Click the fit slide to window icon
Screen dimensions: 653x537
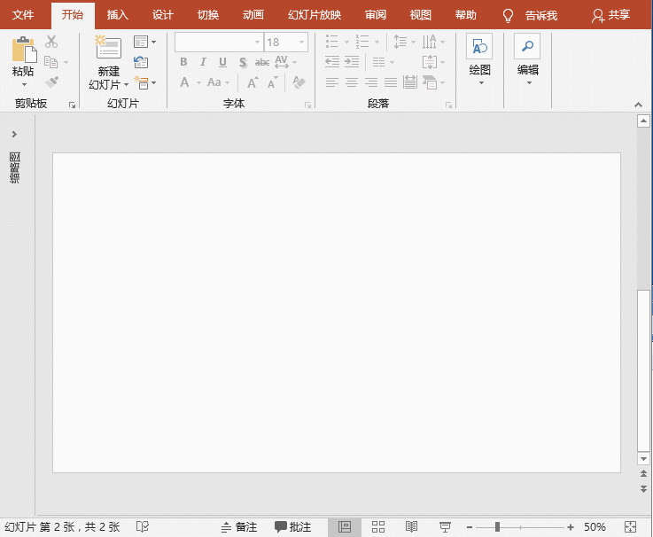(631, 526)
